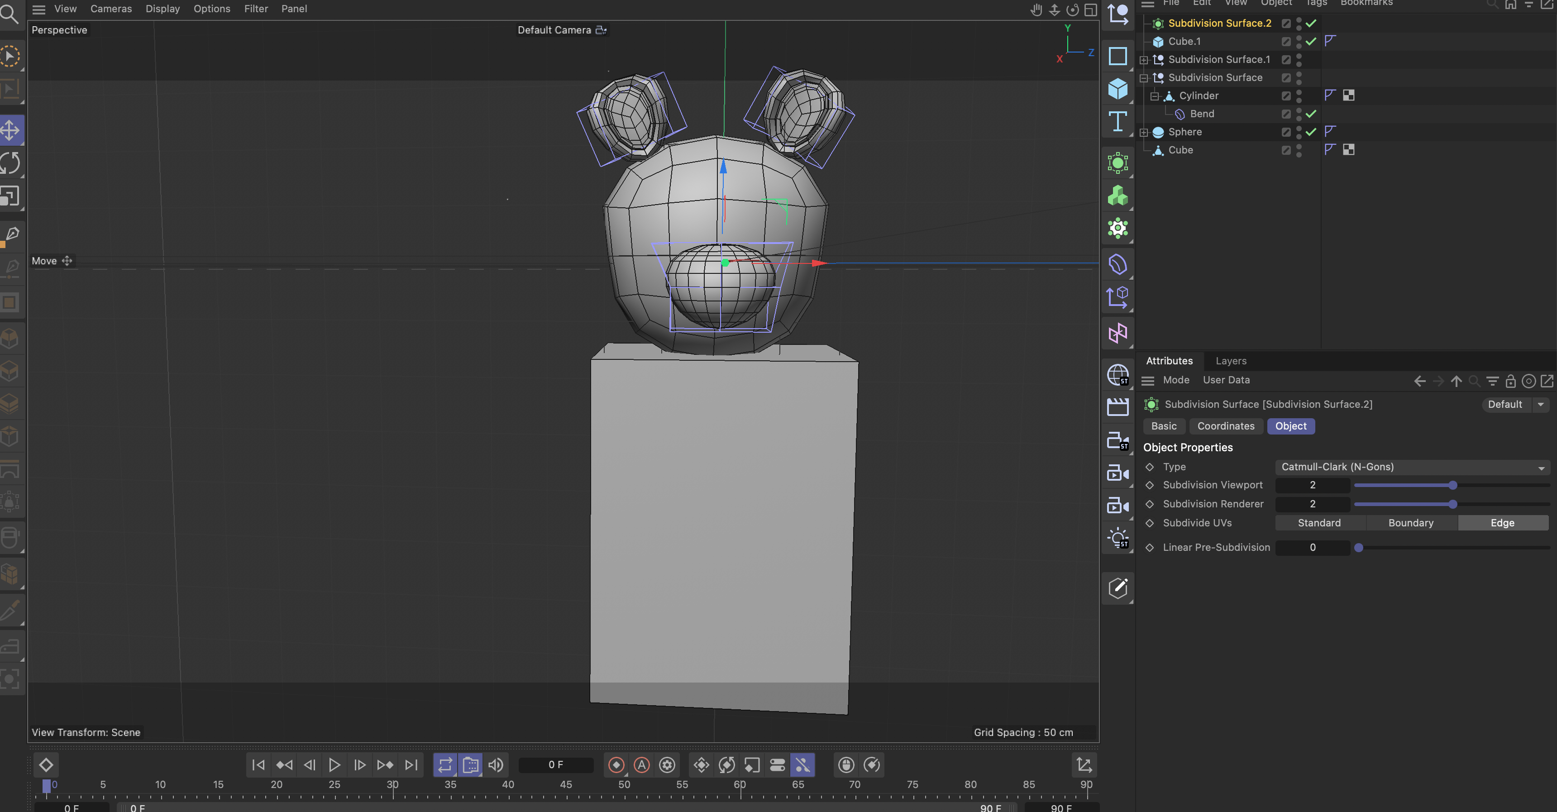Click the Cube primitive icon
This screenshot has height=812, width=1557.
point(1118,89)
